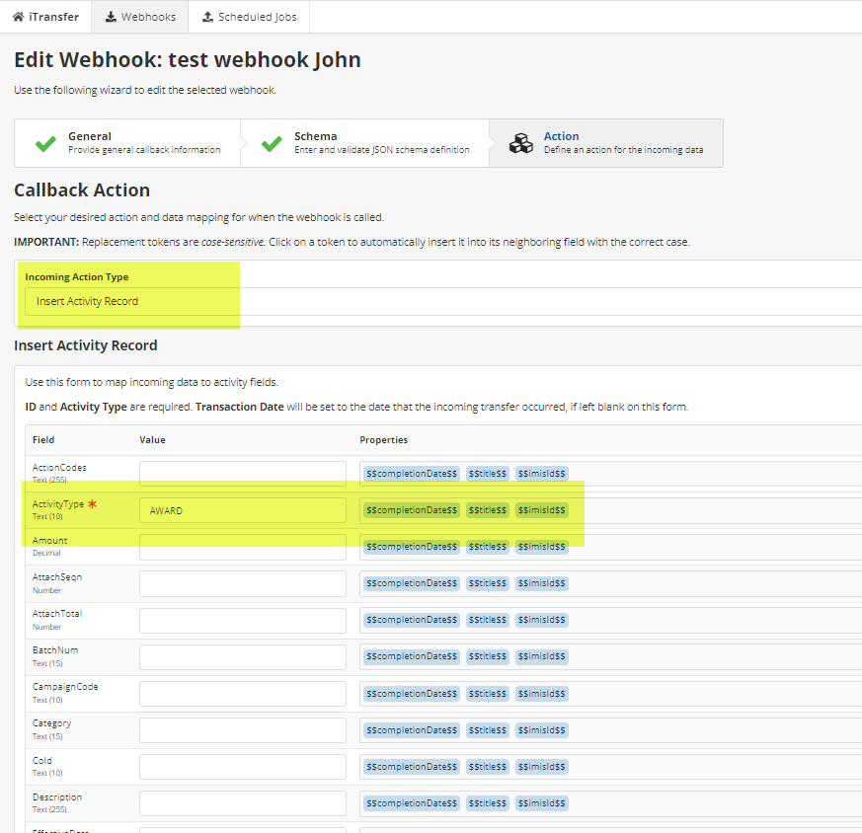
Task: Click the General step green checkmark
Action: (45, 144)
